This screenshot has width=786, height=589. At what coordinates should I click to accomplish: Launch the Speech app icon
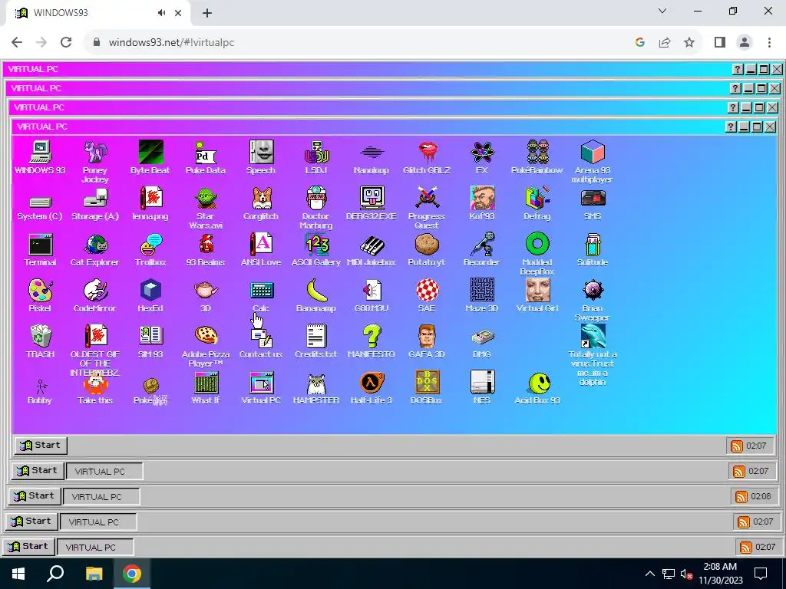pos(261,156)
